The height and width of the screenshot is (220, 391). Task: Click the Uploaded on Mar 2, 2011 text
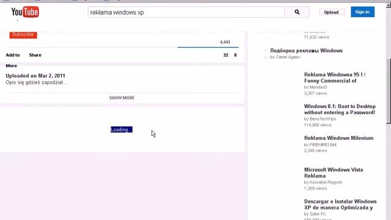(x=35, y=76)
